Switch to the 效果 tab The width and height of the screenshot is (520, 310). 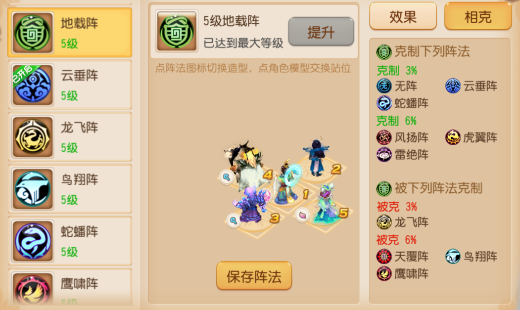coord(403,16)
